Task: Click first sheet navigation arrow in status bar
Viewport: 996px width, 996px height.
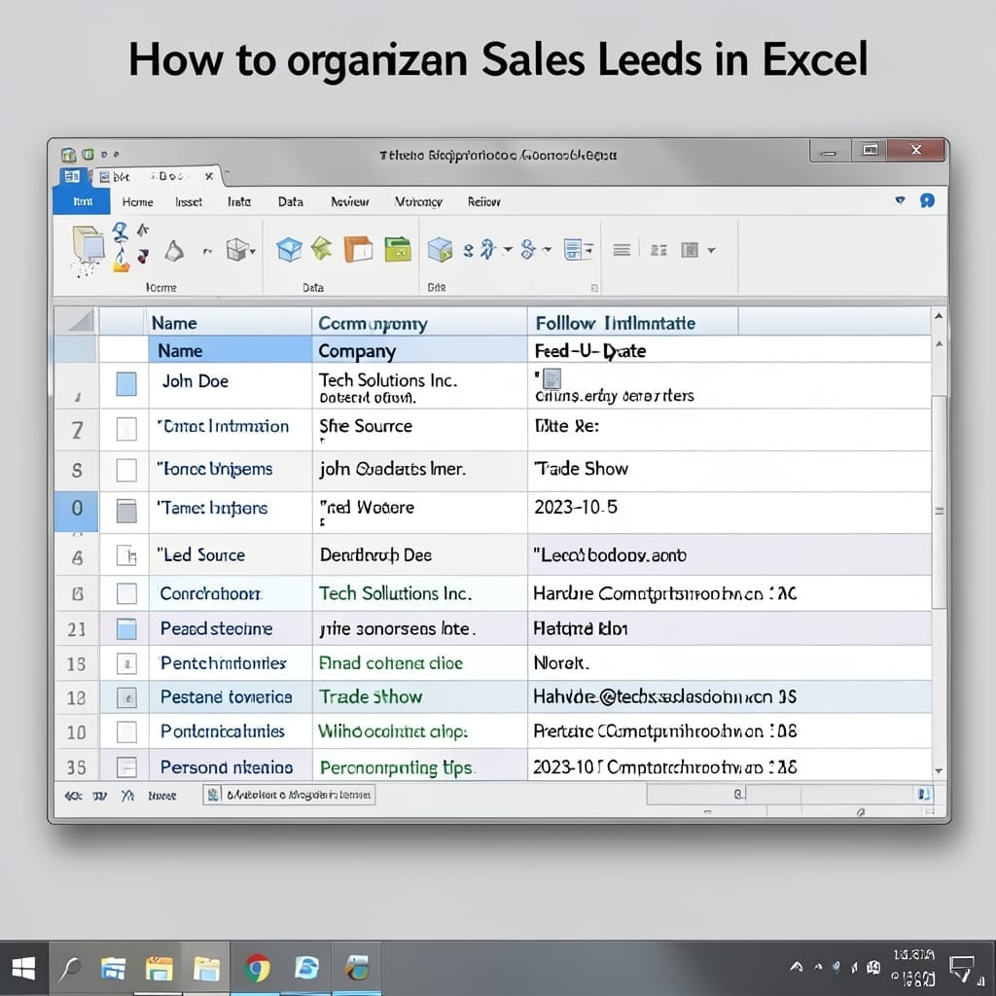Action: (x=73, y=796)
